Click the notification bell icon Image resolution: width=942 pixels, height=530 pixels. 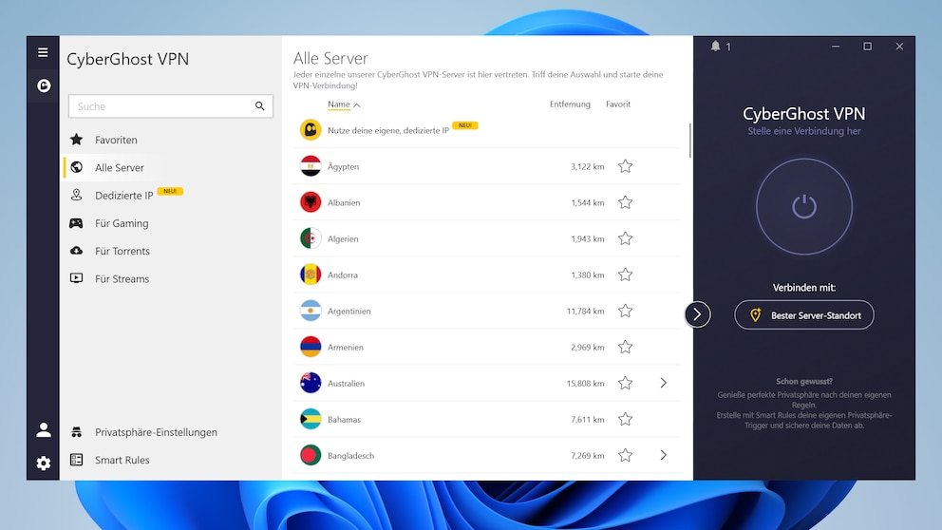click(715, 47)
